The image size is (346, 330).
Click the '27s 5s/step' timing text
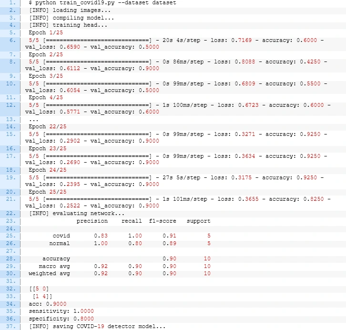(x=182, y=178)
